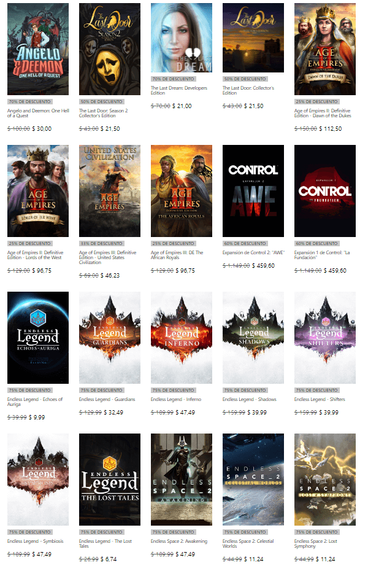Click the Endless Legend - Symbiosis title link
Image resolution: width=368 pixels, height=568 pixels.
36,541
